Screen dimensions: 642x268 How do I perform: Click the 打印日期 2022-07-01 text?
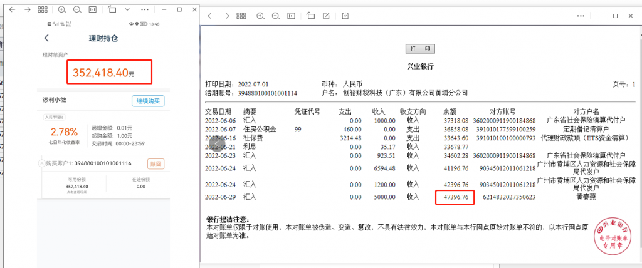click(x=236, y=85)
